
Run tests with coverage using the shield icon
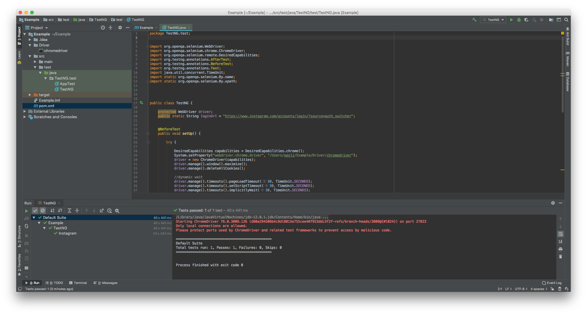click(527, 19)
